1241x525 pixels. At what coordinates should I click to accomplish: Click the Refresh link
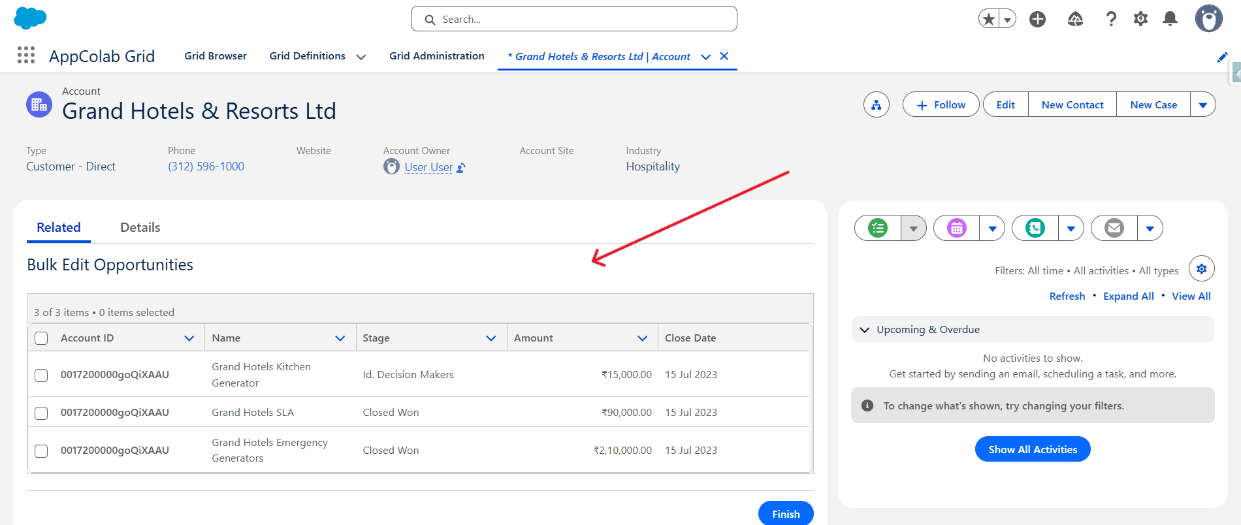point(1067,296)
